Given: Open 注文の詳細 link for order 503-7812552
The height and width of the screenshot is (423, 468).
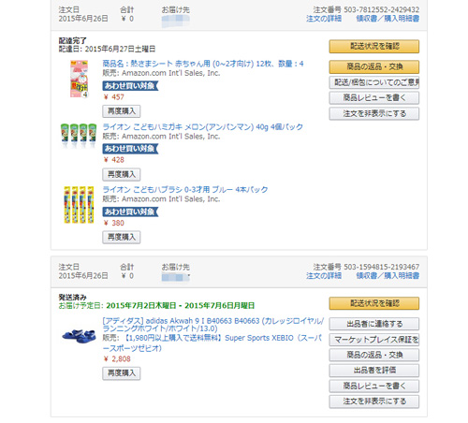Looking at the screenshot, I should point(324,19).
